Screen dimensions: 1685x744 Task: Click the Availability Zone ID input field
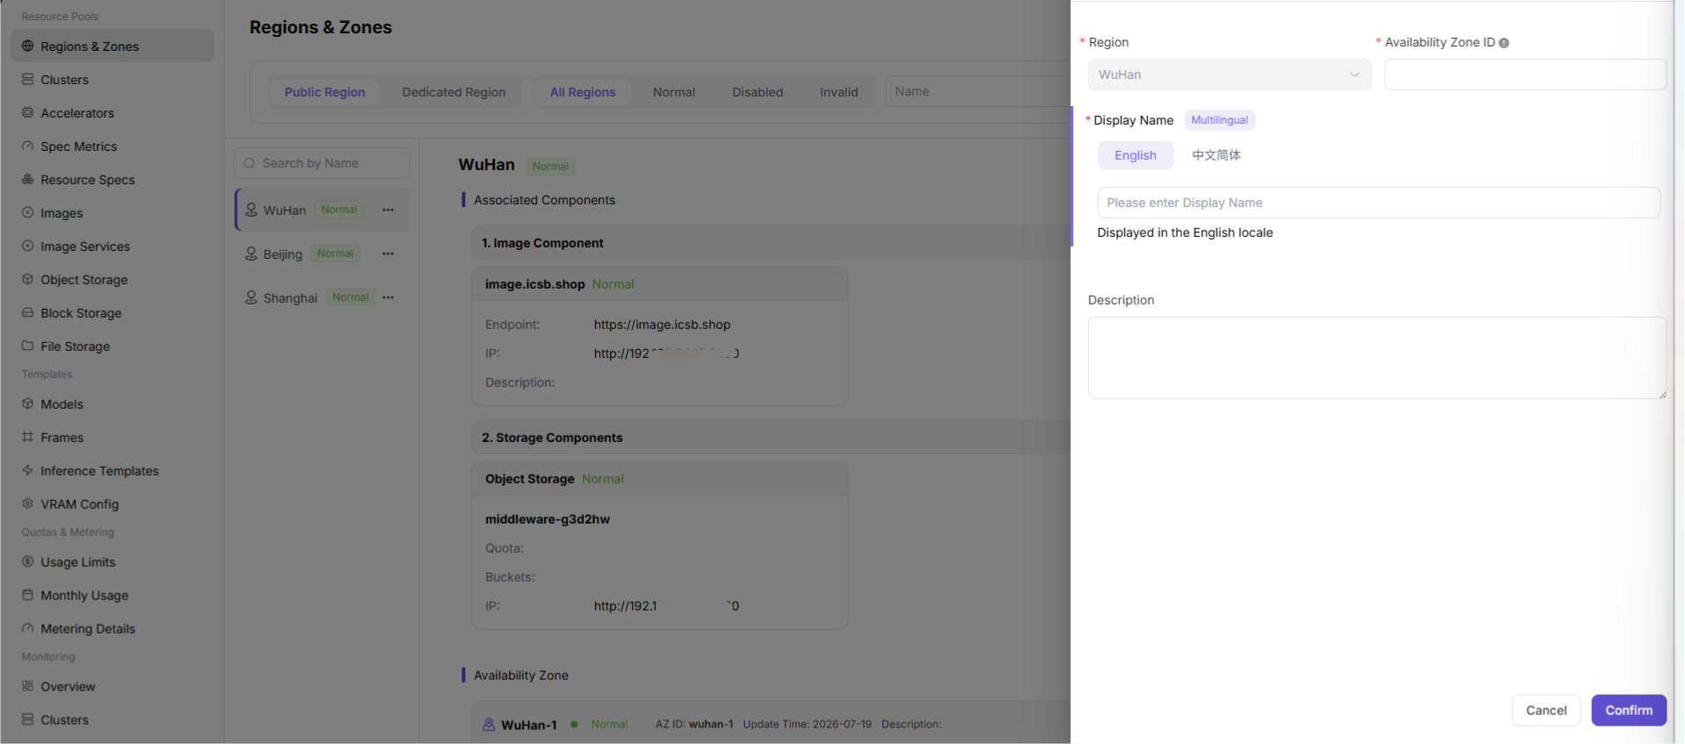[1525, 75]
